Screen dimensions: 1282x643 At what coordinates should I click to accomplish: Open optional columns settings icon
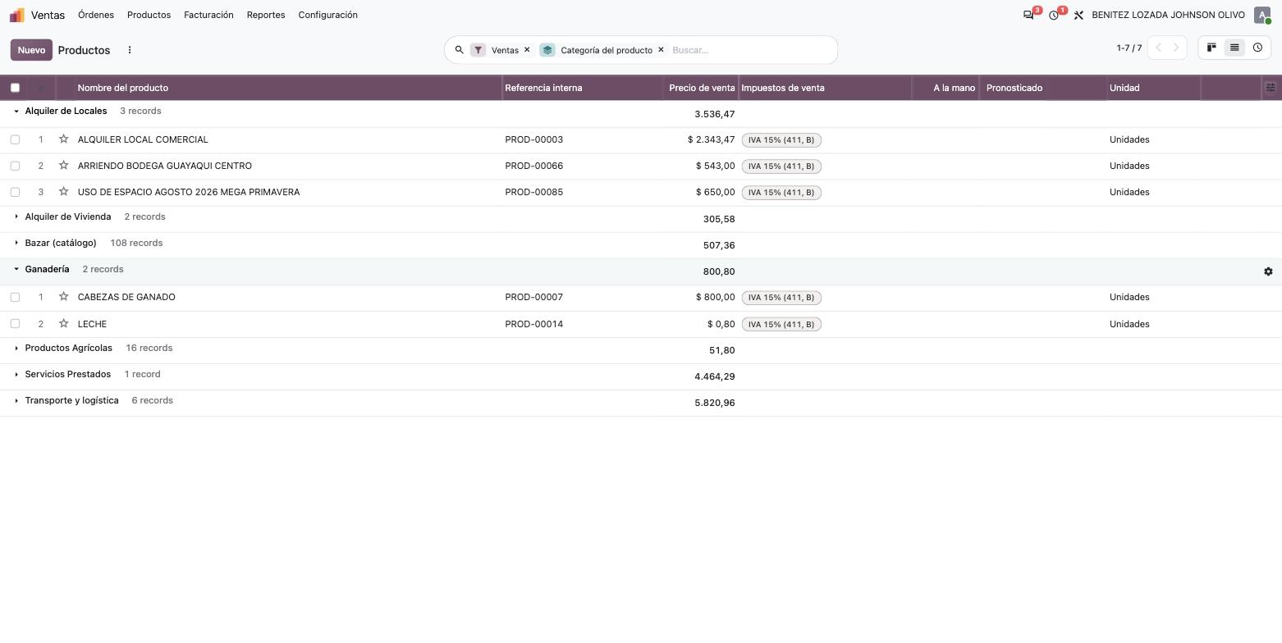1271,88
